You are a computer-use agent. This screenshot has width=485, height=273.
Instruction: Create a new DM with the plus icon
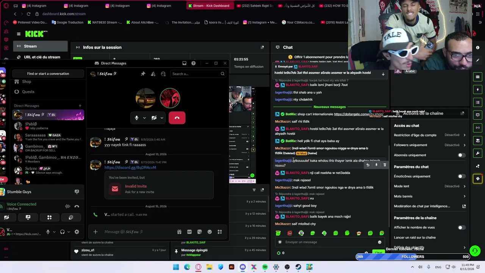coord(80,106)
